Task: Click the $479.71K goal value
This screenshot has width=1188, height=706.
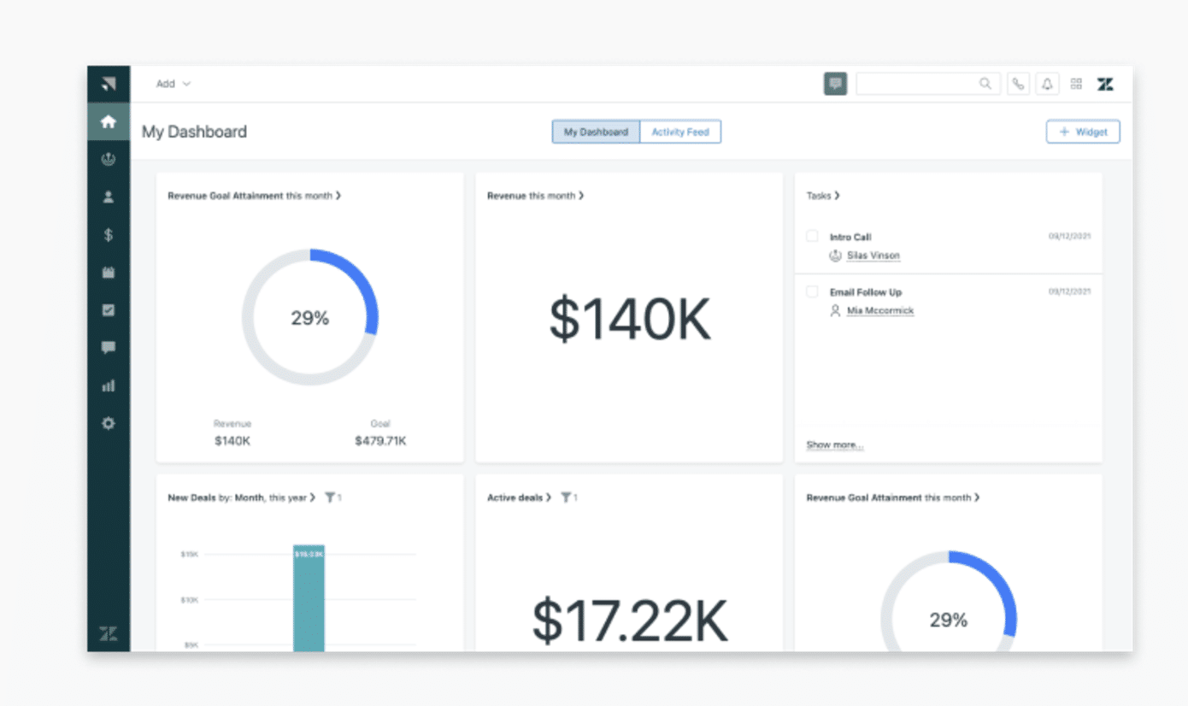Action: 380,442
